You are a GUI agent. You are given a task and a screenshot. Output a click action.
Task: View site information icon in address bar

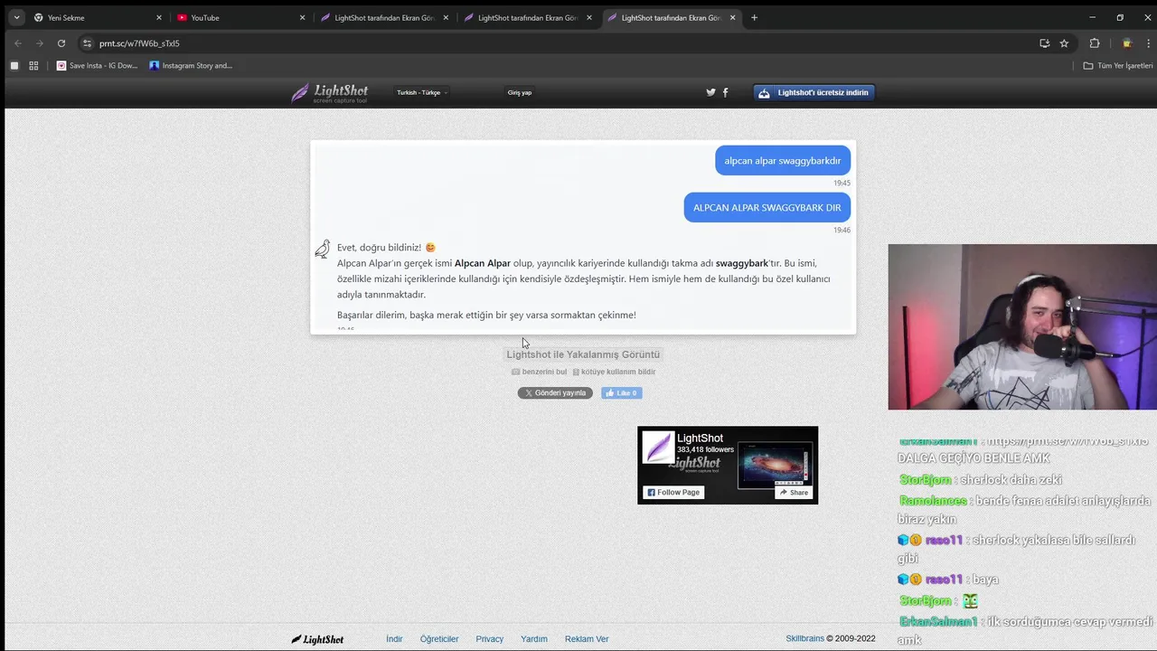tap(87, 42)
